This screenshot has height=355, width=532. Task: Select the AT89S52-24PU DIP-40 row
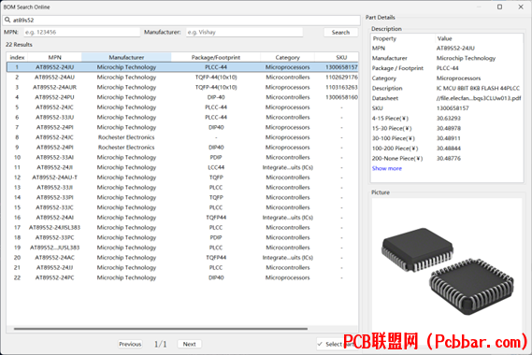click(182, 97)
